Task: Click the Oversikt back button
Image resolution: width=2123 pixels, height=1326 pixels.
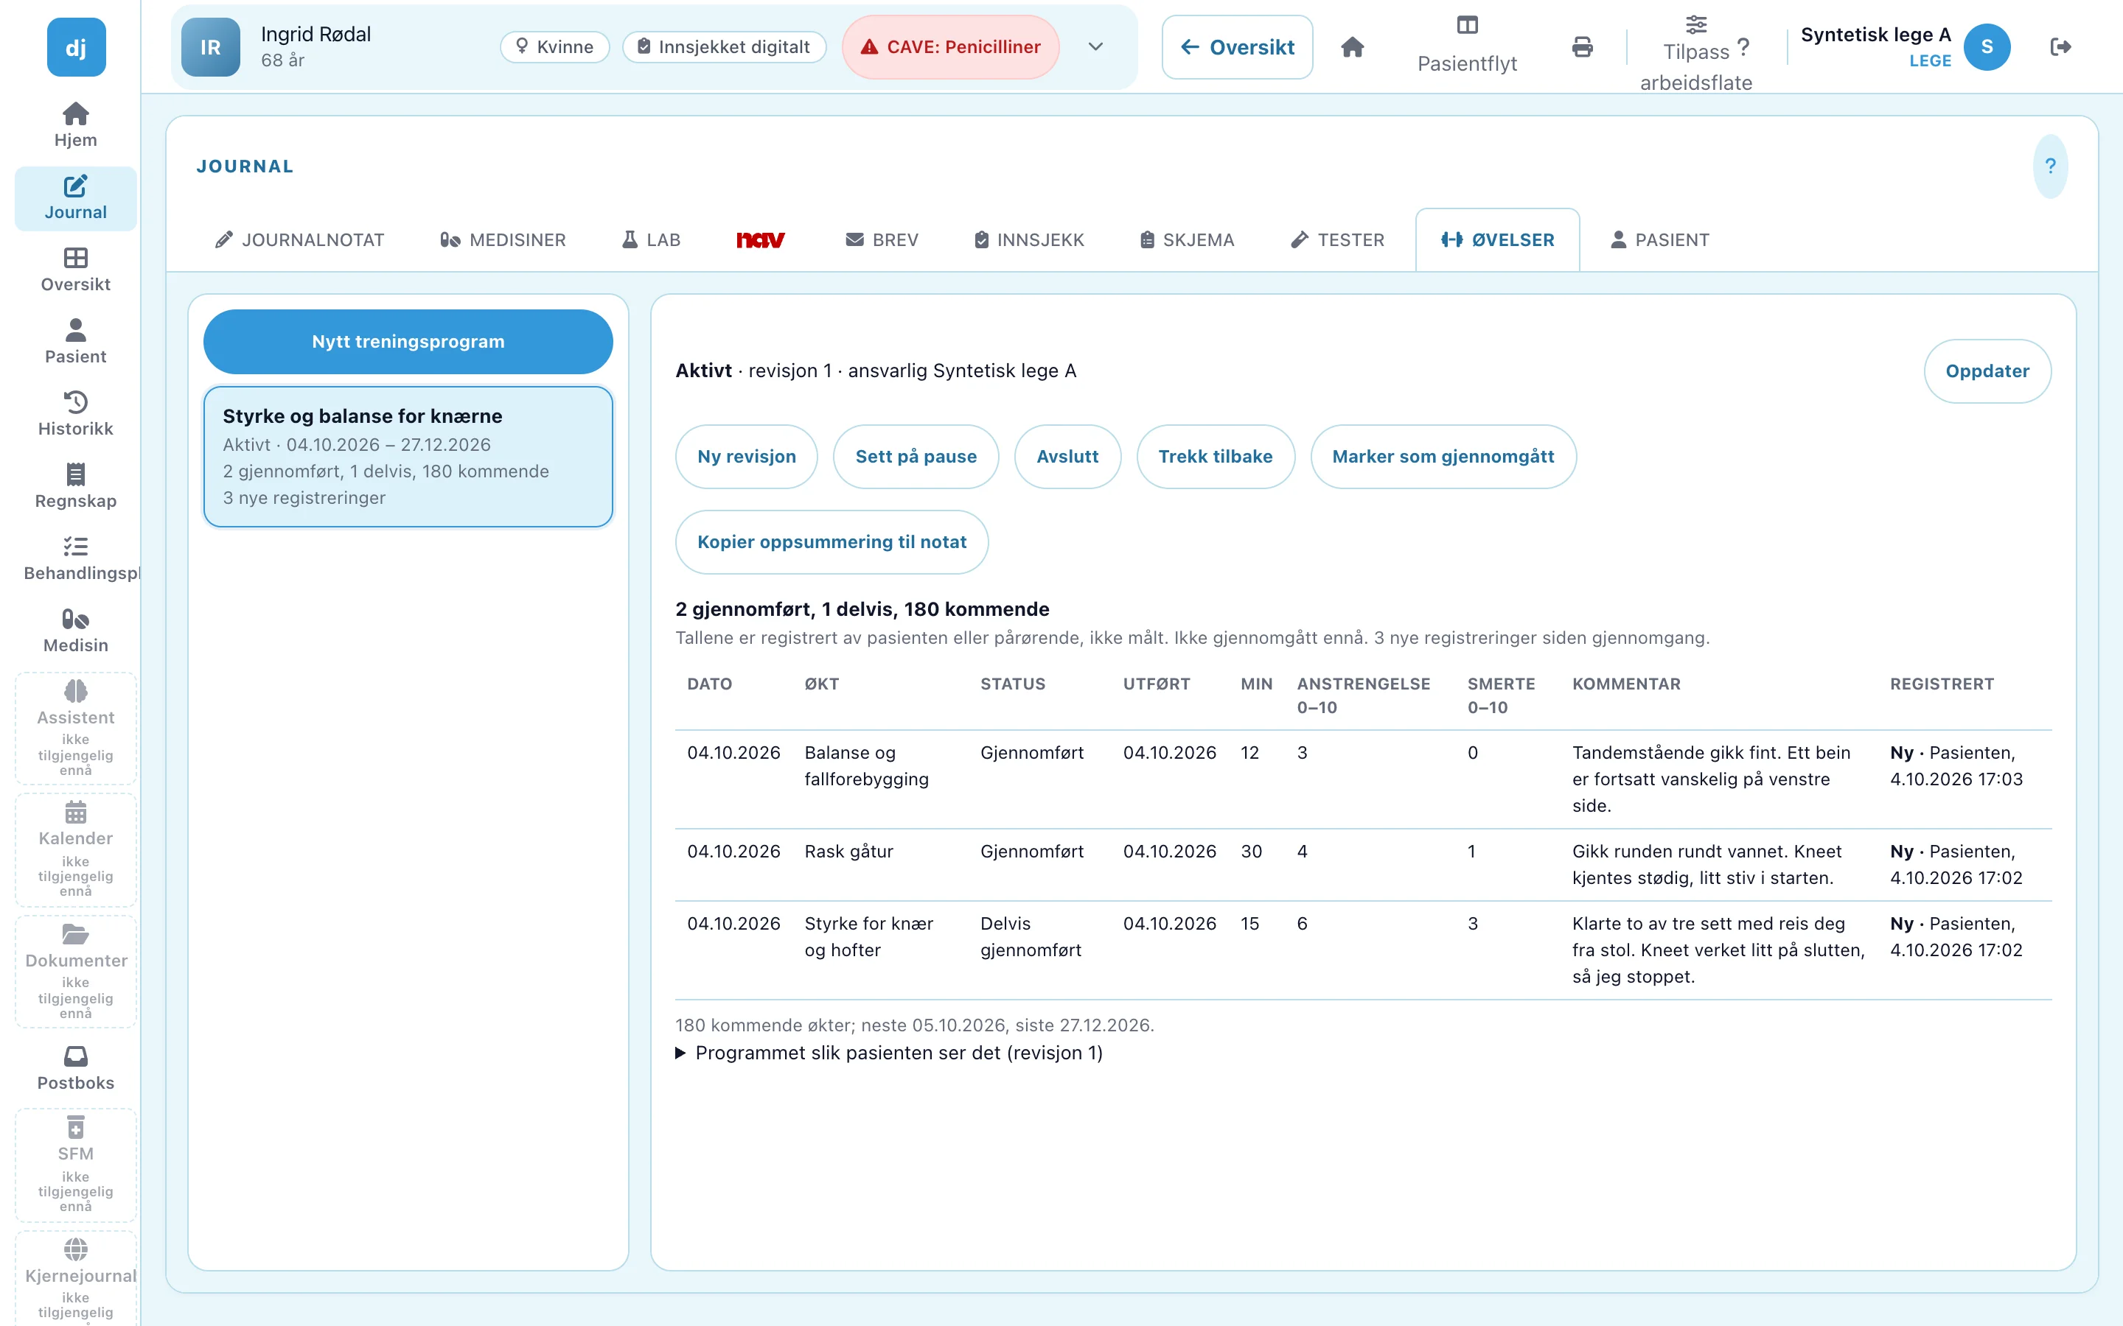Action: pos(1237,47)
